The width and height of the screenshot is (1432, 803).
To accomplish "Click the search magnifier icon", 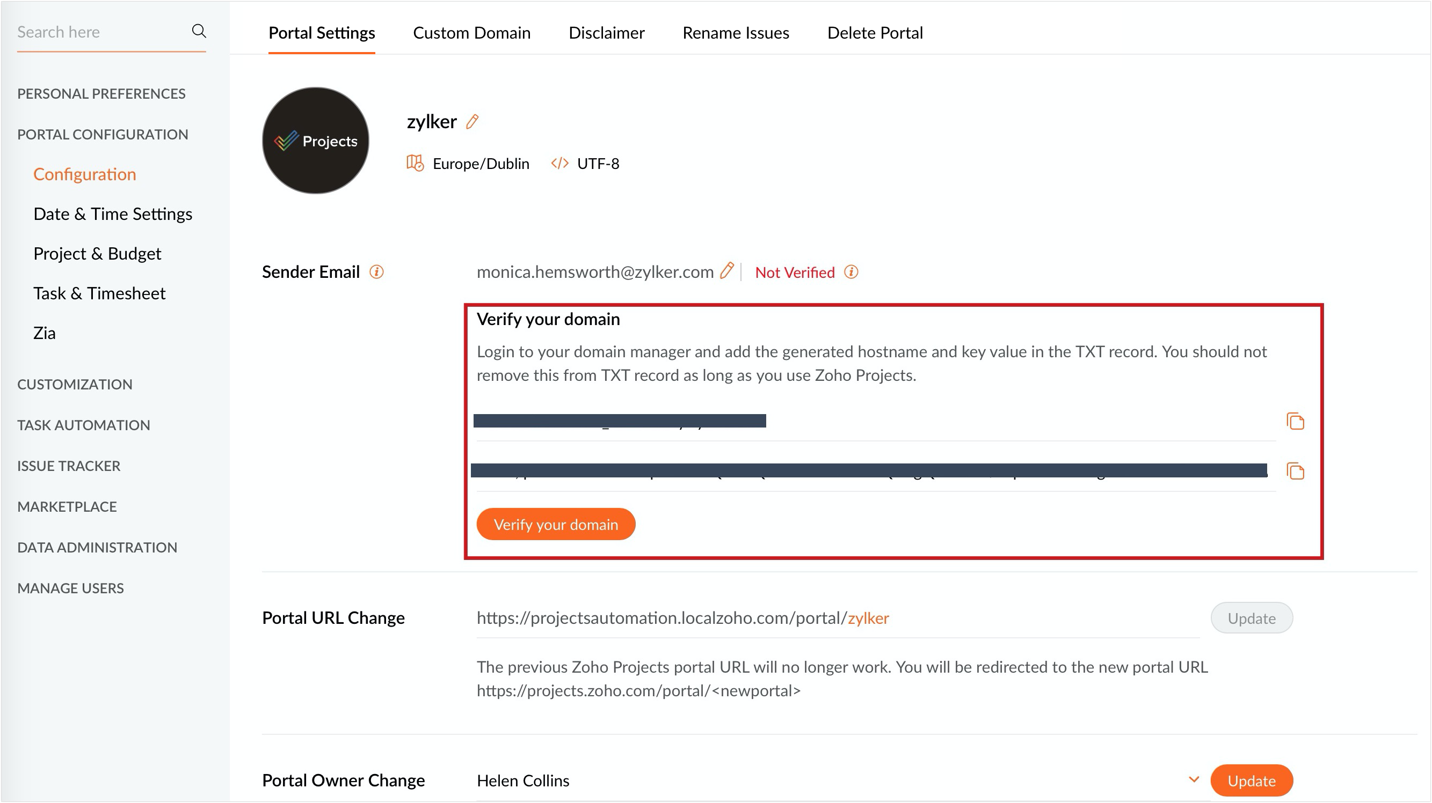I will 199,31.
